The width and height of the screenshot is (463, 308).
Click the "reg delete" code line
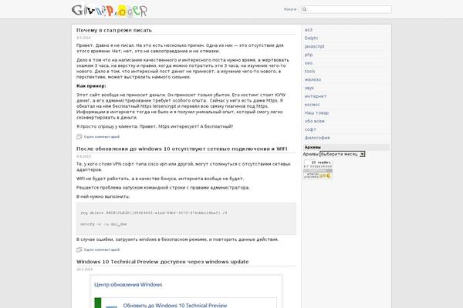pyautogui.click(x=154, y=213)
